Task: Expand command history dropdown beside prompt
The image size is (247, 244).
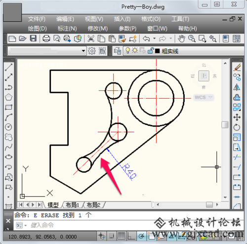Action: tap(26, 225)
